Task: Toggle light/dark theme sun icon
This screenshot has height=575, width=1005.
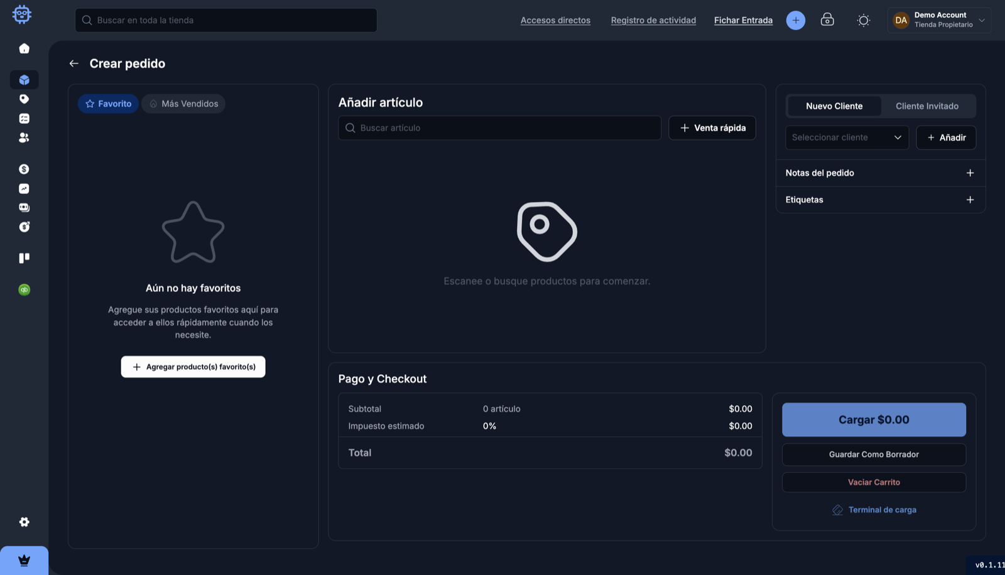Action: [864, 20]
